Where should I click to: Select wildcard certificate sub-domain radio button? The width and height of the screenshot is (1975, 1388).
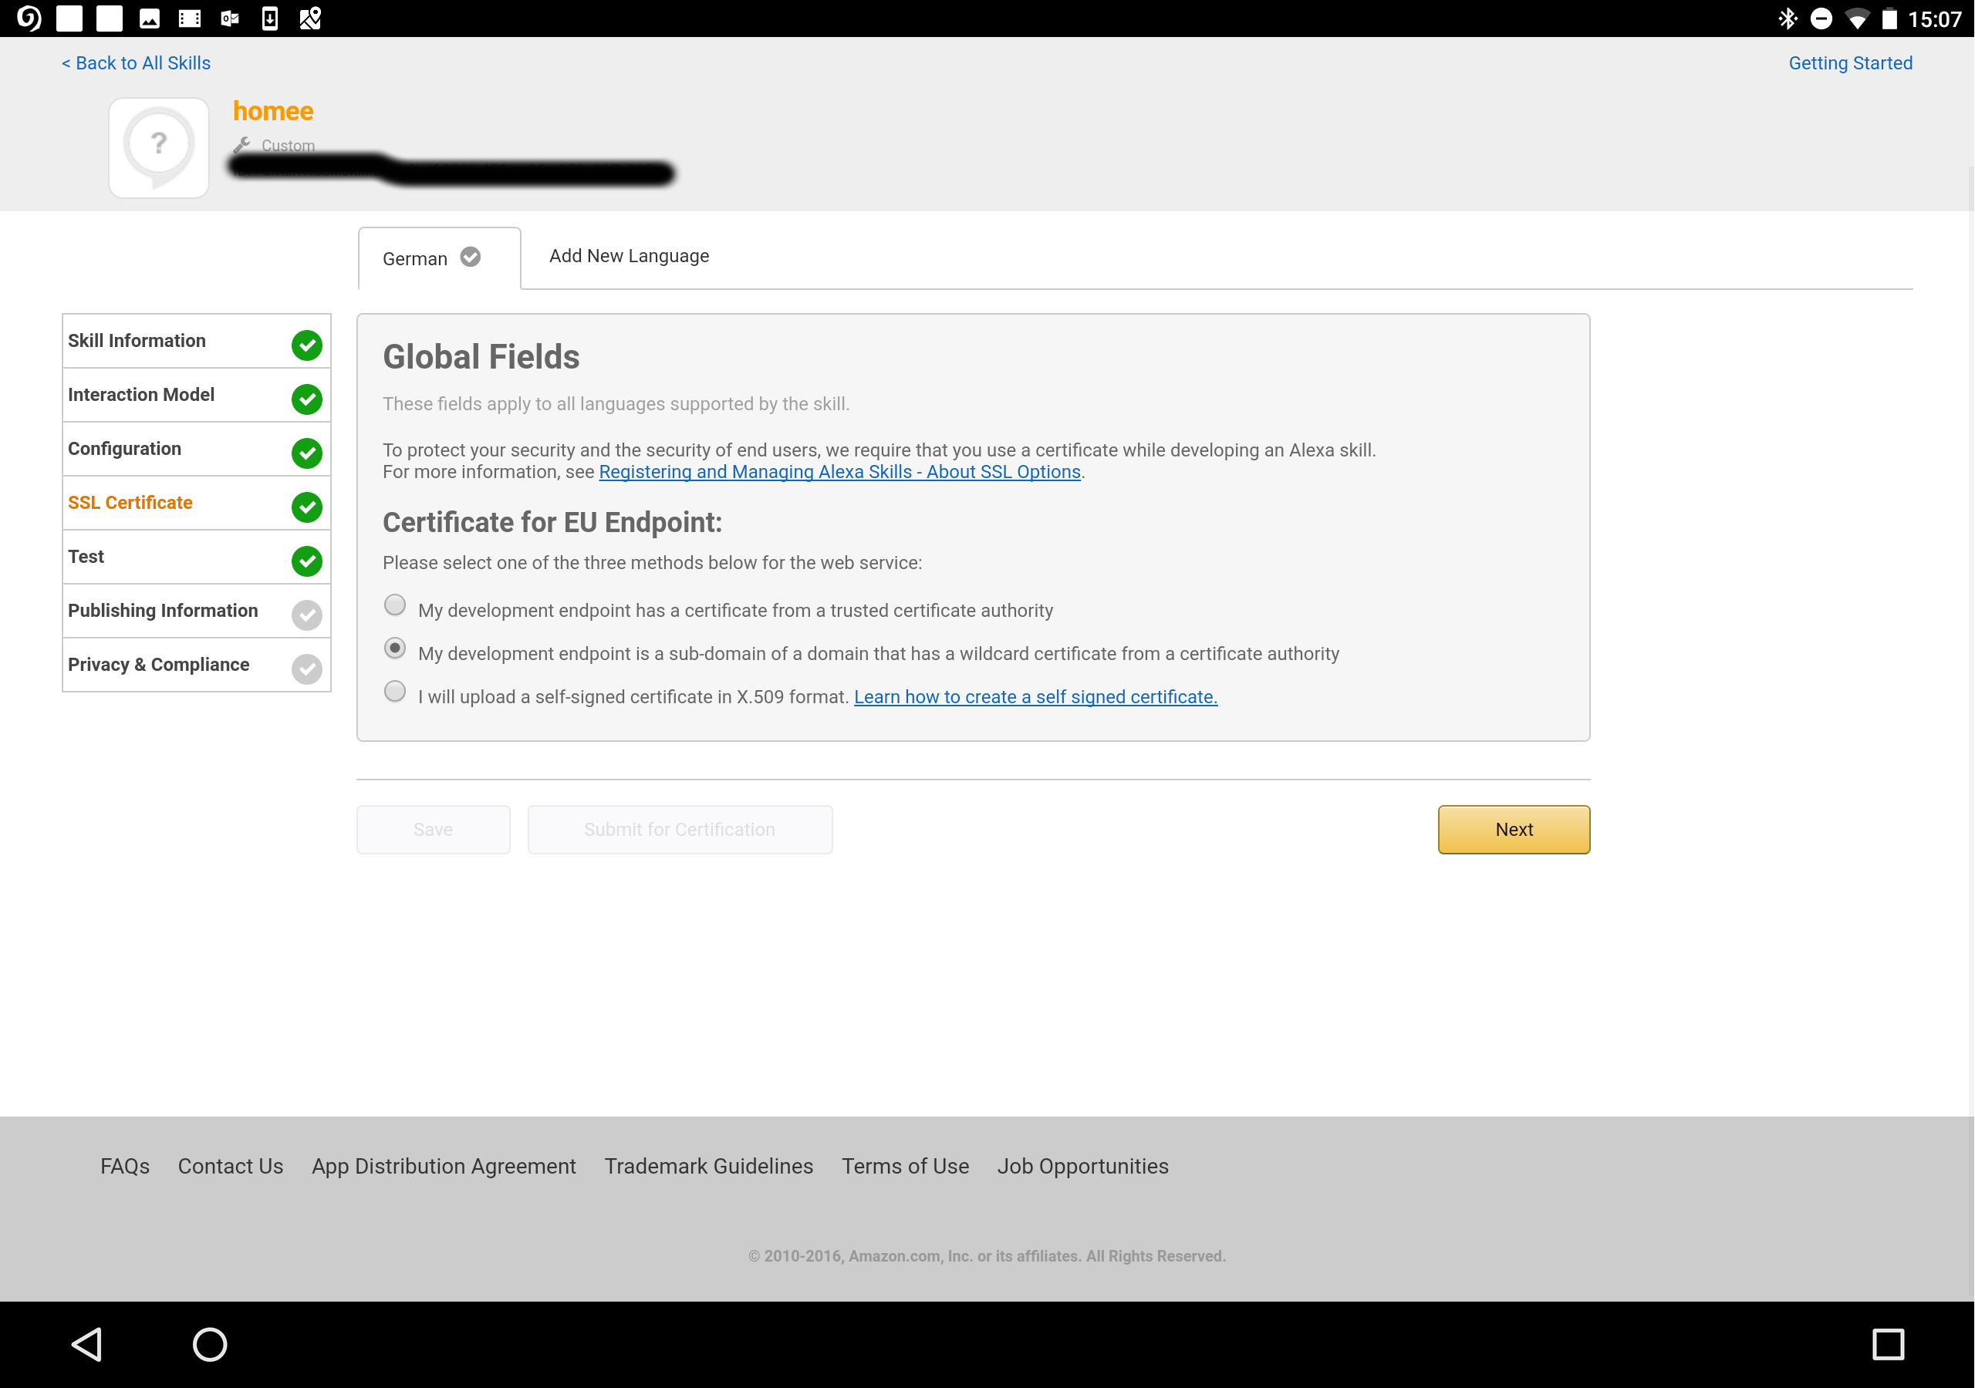[x=397, y=649]
